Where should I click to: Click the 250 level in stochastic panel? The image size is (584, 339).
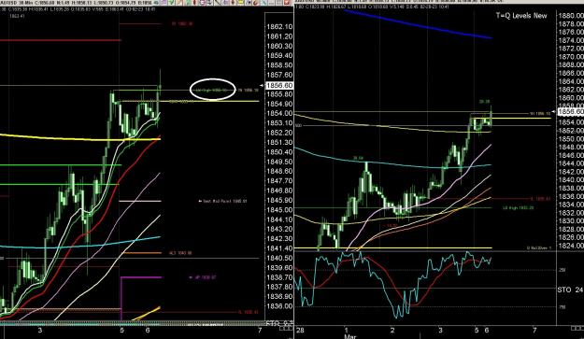pos(563,270)
